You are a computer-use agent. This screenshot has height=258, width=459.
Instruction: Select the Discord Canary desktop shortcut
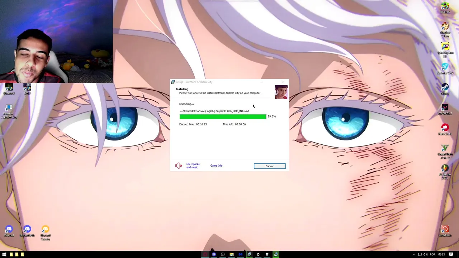pos(45,233)
